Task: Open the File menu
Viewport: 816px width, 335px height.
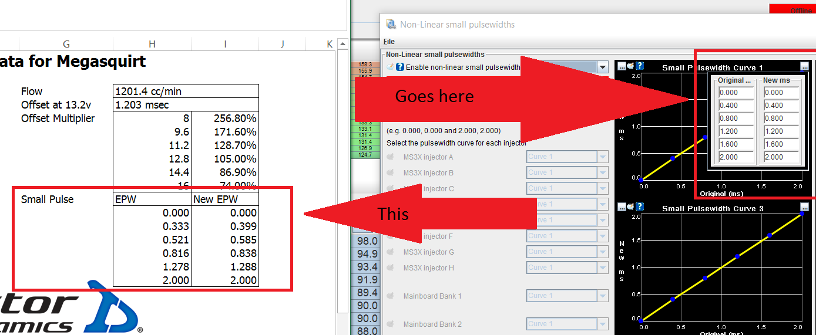Action: 389,42
